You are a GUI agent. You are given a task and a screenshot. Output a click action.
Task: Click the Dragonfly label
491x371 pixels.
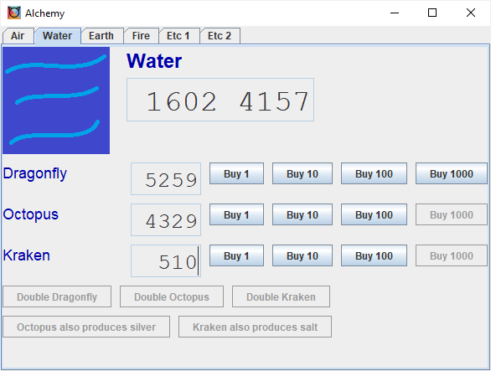pyautogui.click(x=34, y=173)
